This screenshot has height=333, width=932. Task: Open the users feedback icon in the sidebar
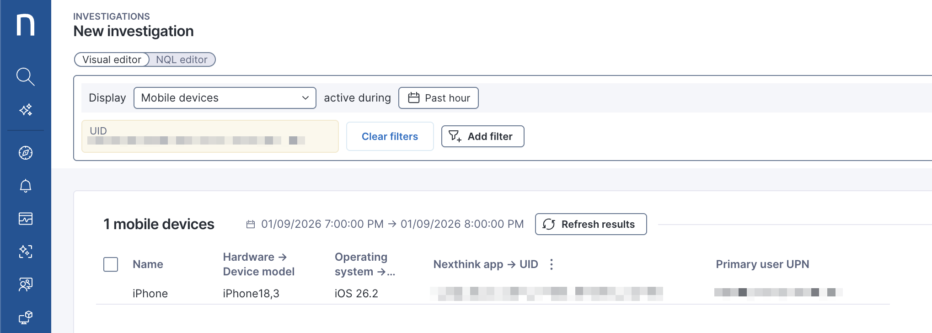pos(26,285)
